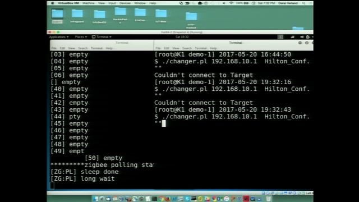This screenshot has height=202, width=359.
Task: Open Search menu in the right Terminal window
Action: tap(187, 48)
